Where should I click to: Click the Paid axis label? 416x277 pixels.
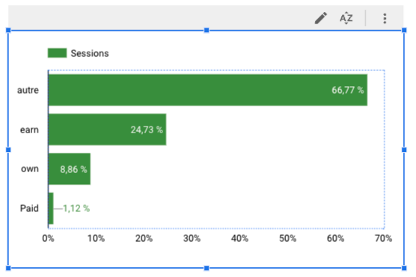(29, 208)
